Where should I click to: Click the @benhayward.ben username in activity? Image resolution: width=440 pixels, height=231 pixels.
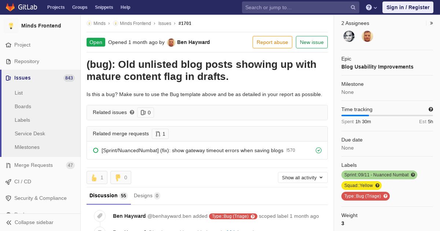pos(169,216)
